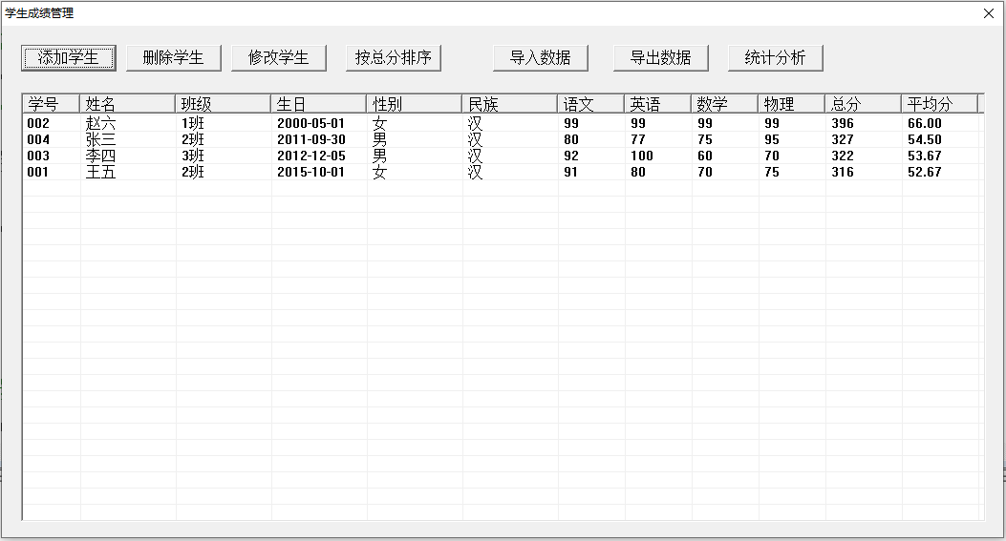Click the 1班 class cell
Screen dimensions: 1006x541
192,123
